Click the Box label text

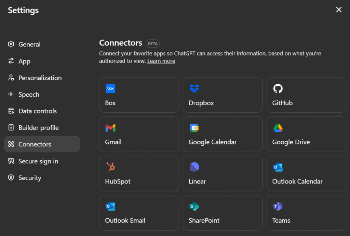[110, 103]
